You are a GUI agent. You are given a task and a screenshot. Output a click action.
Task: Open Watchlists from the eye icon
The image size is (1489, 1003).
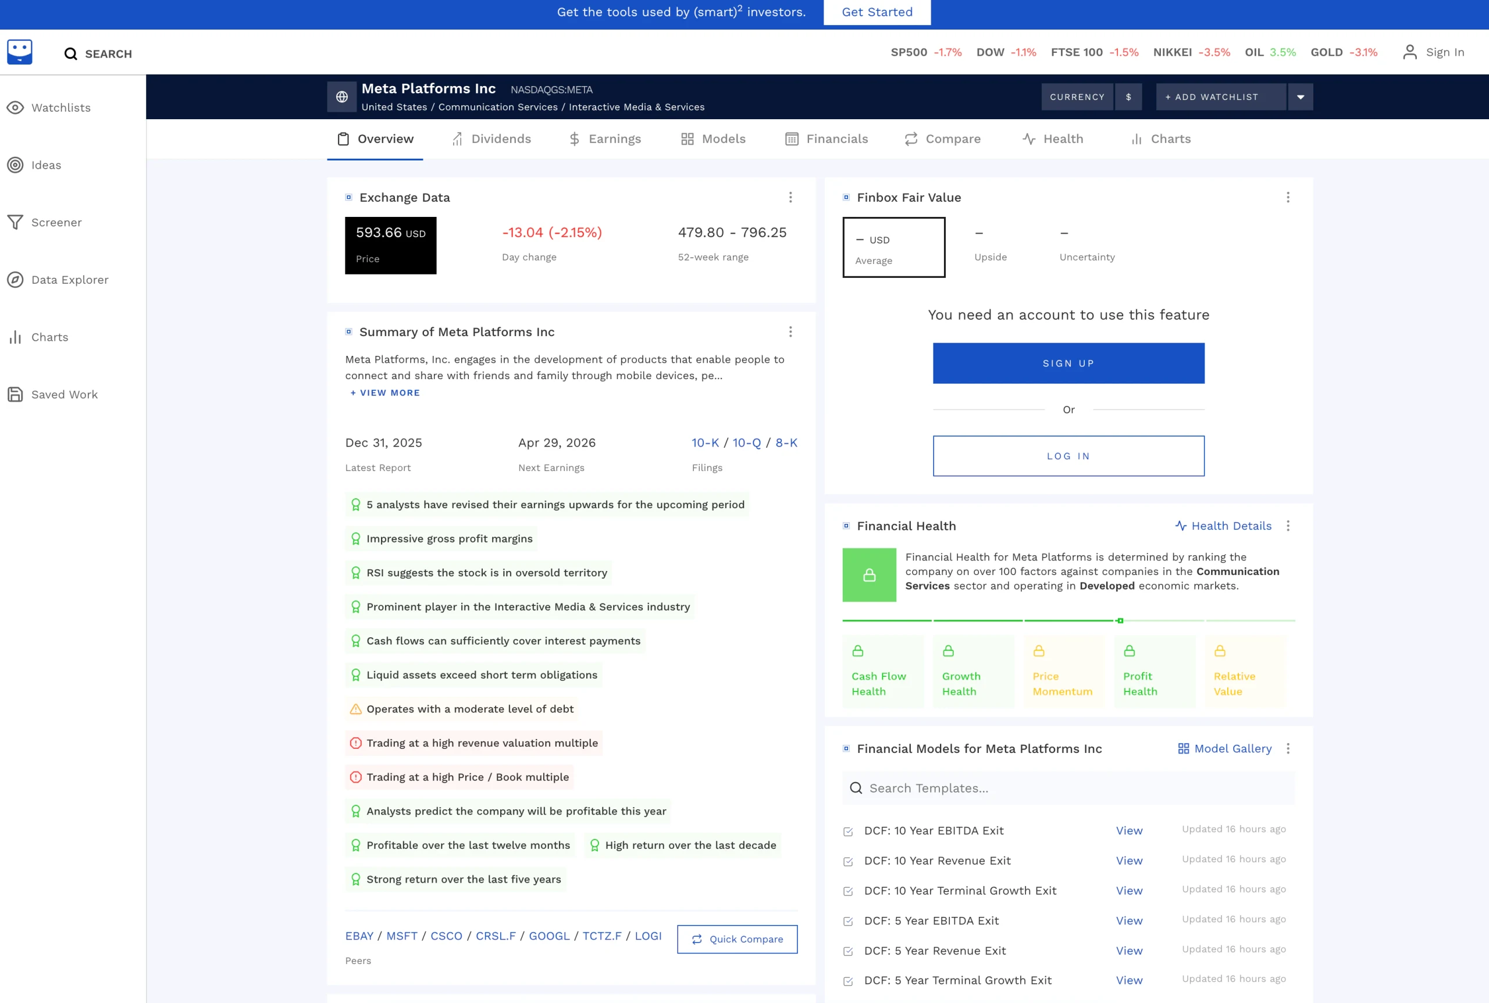tap(15, 108)
